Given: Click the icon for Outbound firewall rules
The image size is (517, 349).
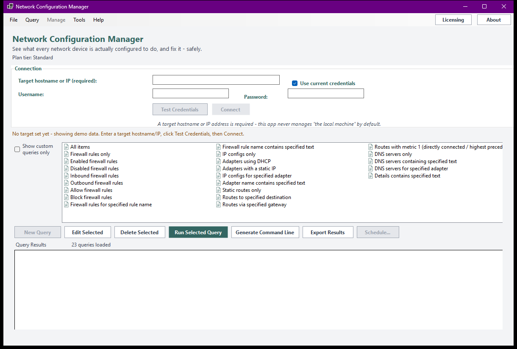Looking at the screenshot, I should tap(66, 183).
